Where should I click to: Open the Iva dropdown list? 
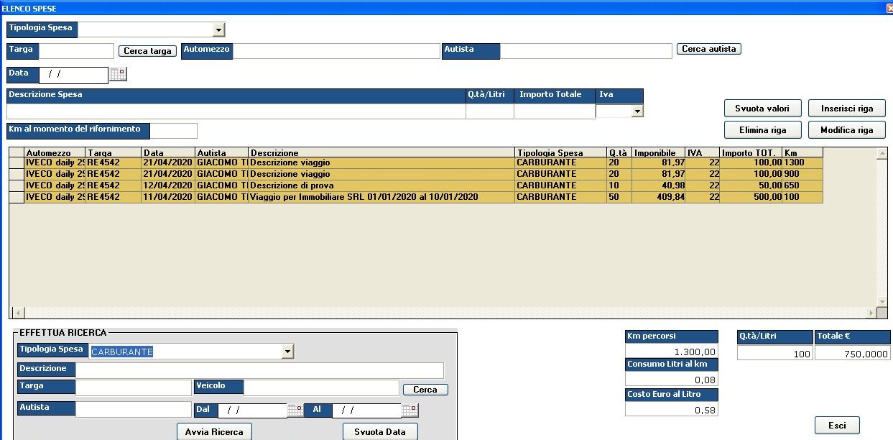pyautogui.click(x=637, y=111)
